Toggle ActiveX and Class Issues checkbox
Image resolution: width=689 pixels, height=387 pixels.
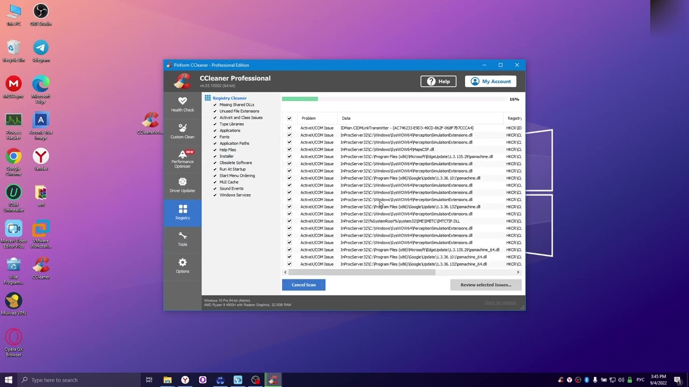[215, 118]
